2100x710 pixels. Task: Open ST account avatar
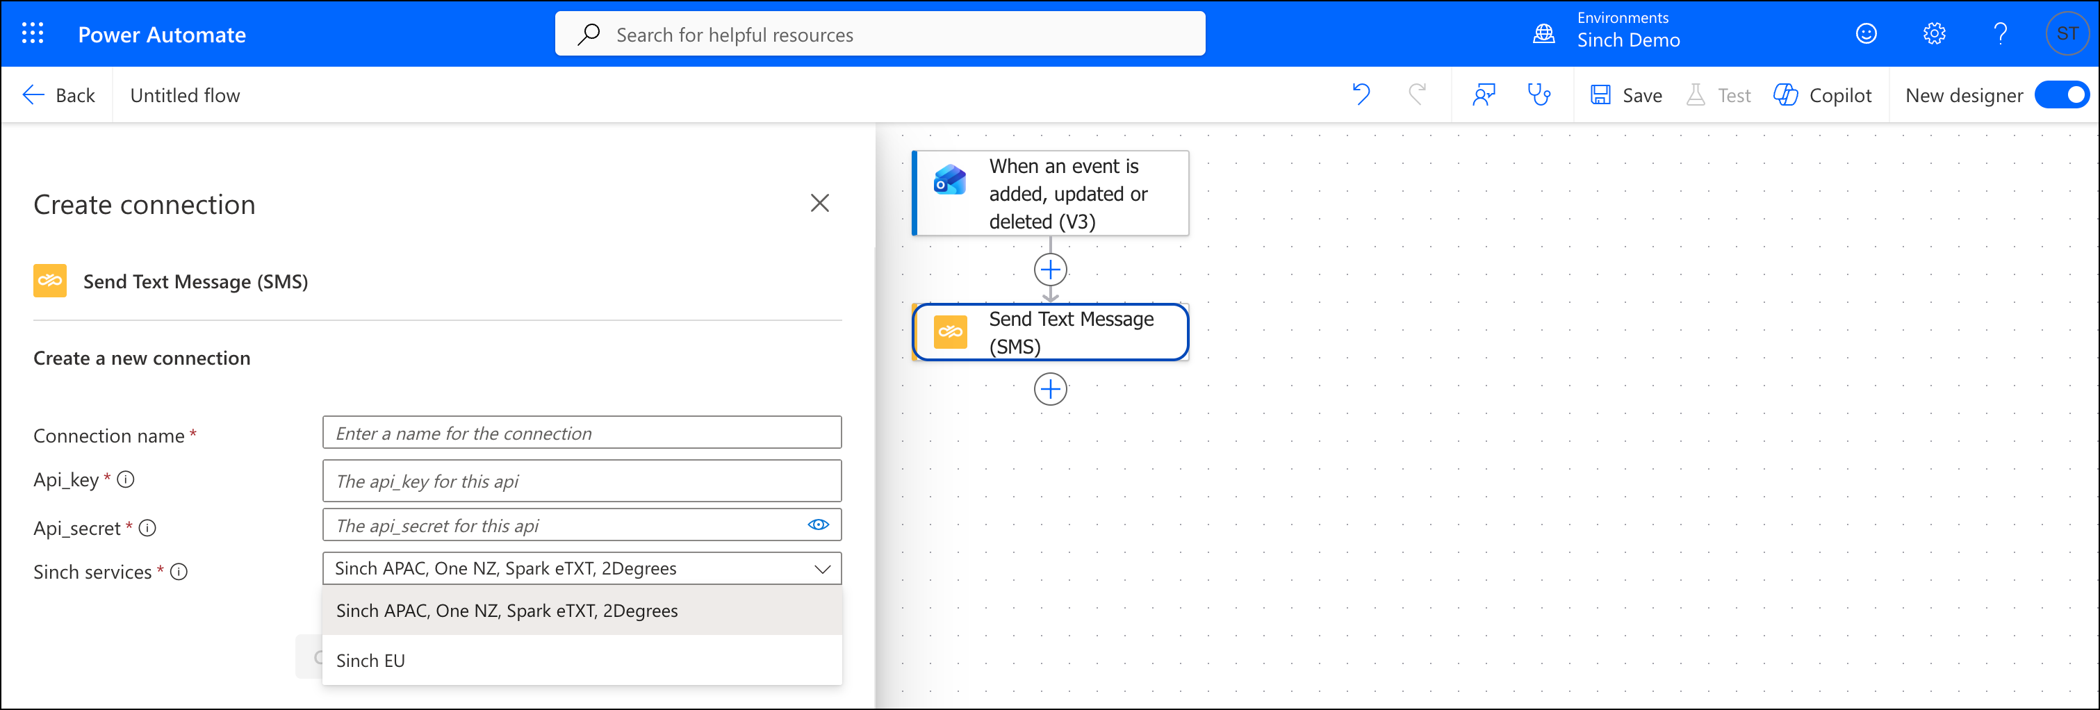(x=2067, y=33)
